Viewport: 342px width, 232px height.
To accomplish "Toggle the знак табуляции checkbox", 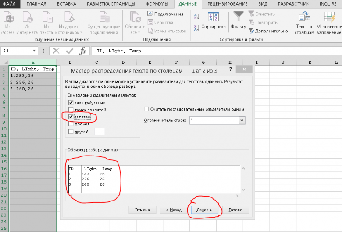I will point(71,103).
